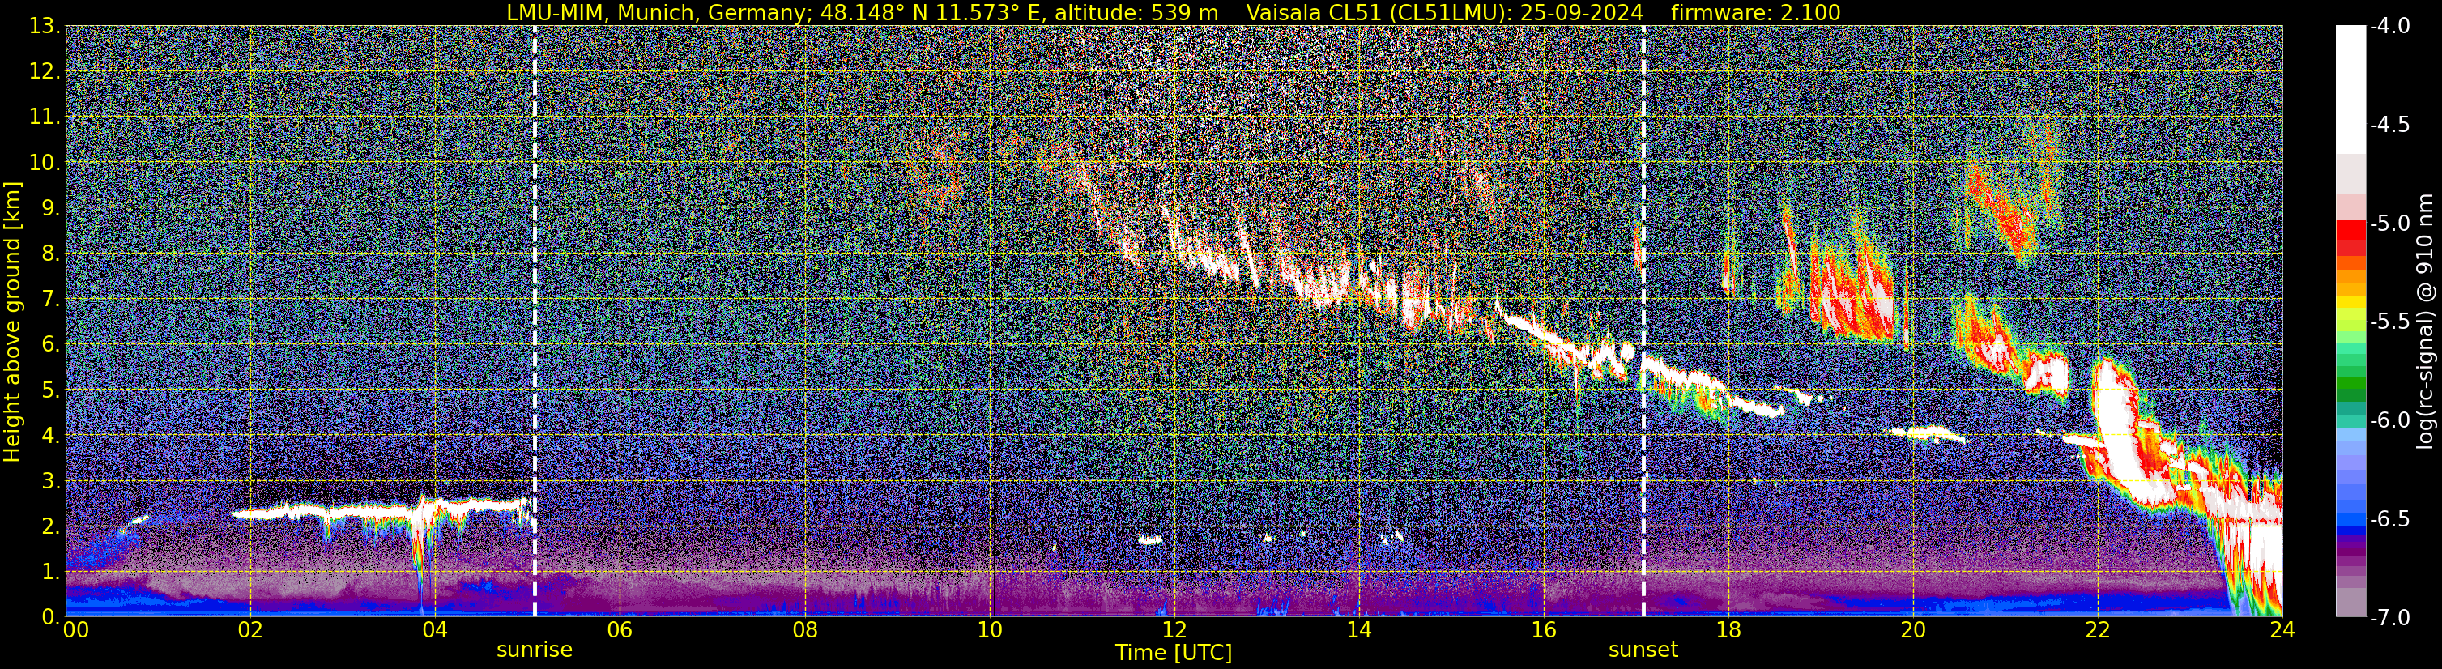The width and height of the screenshot is (2442, 669).
Task: Select the white band atop the colorbar
Action: (2351, 90)
